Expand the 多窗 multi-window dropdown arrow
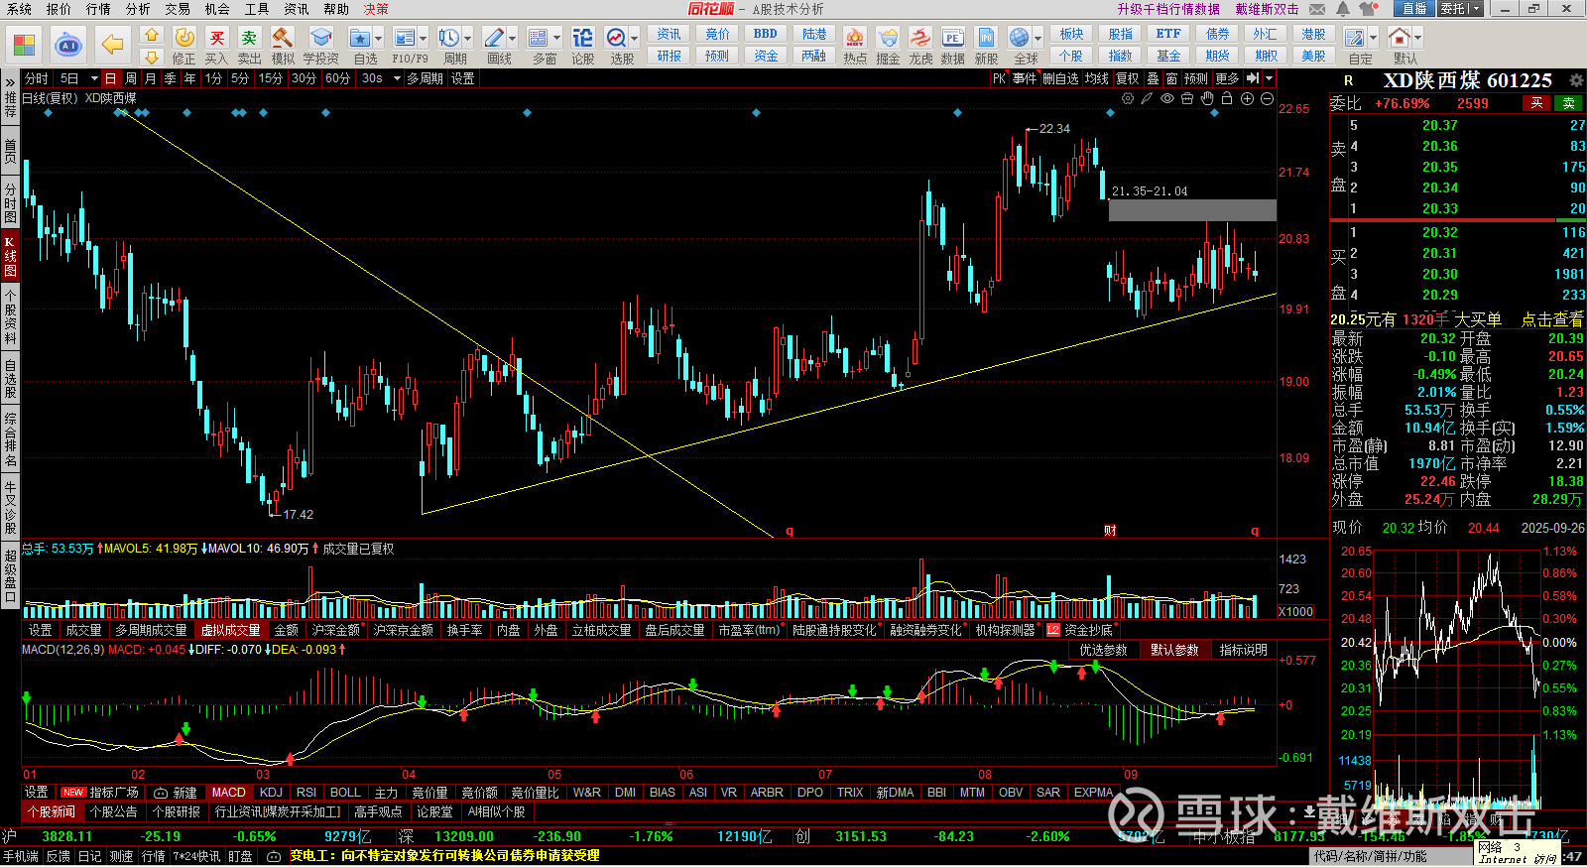 [556, 39]
